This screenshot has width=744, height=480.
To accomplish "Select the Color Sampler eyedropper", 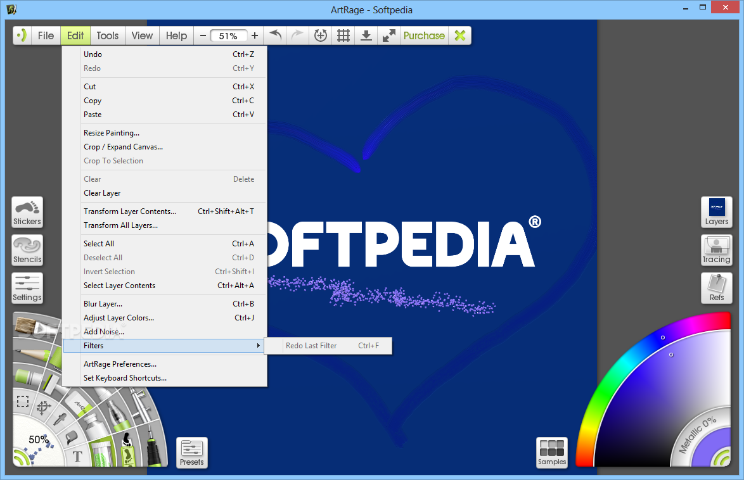I will [x=60, y=419].
